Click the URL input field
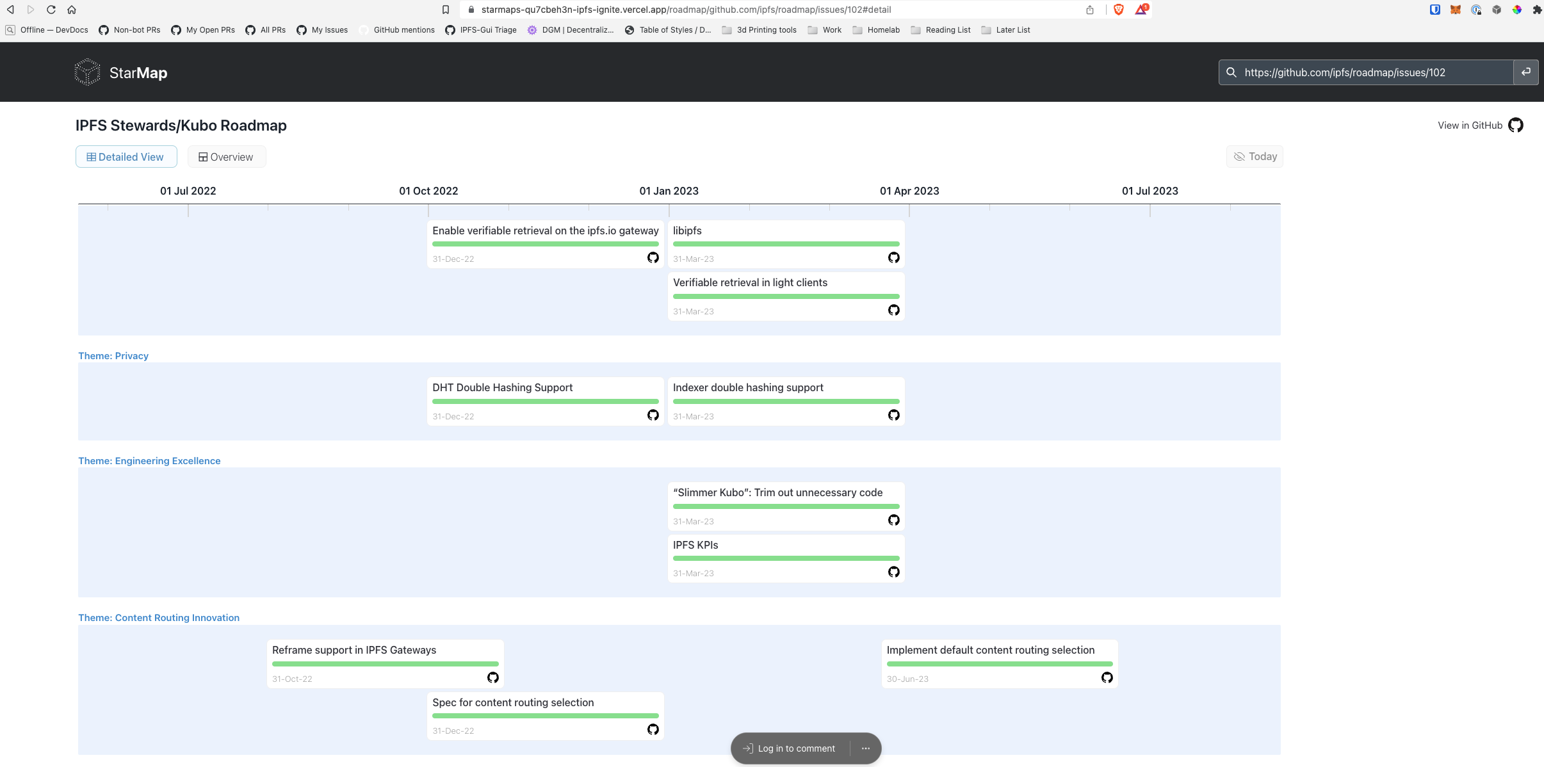This screenshot has height=767, width=1544. click(x=1345, y=72)
